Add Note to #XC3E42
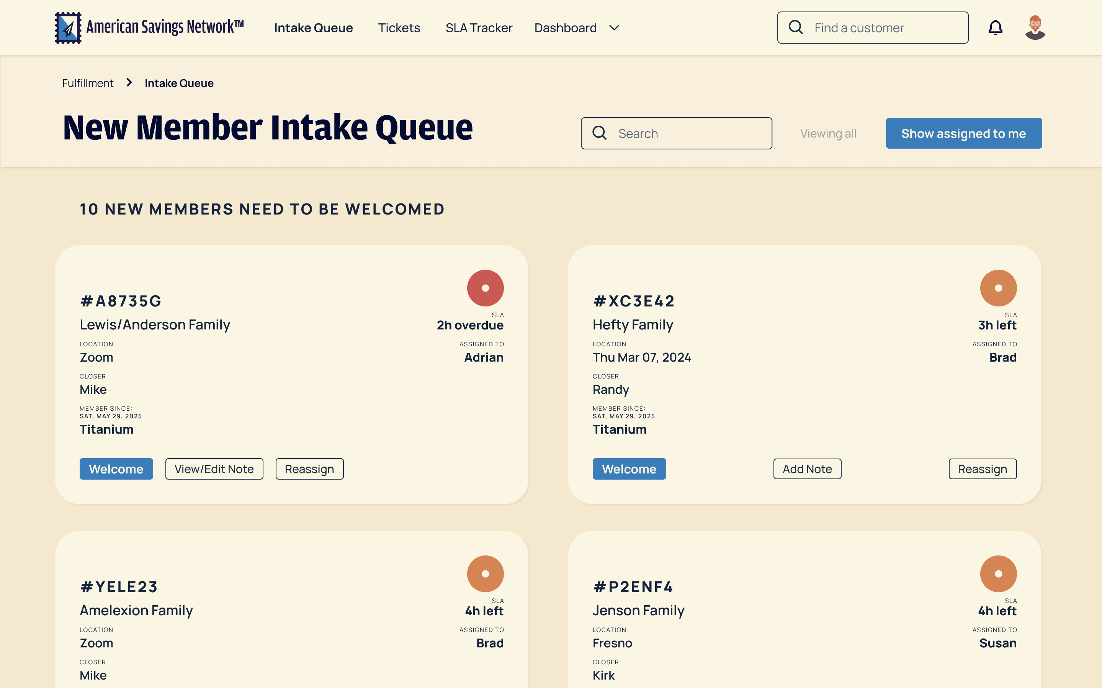This screenshot has height=688, width=1102. 807,468
